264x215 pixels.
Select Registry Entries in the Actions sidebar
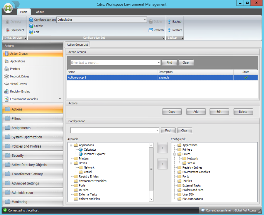click(x=20, y=91)
